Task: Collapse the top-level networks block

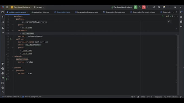Action: 13,56
